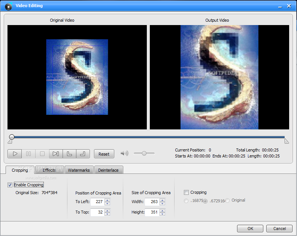Decrease the cropping Width value
297x236 pixels.
coord(162,204)
